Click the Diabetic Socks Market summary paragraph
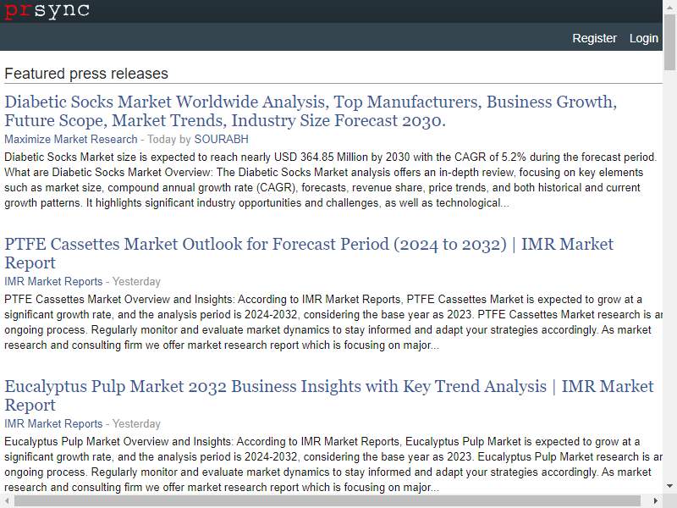 coord(331,179)
